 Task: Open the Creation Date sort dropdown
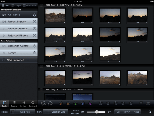(x=58, y=112)
